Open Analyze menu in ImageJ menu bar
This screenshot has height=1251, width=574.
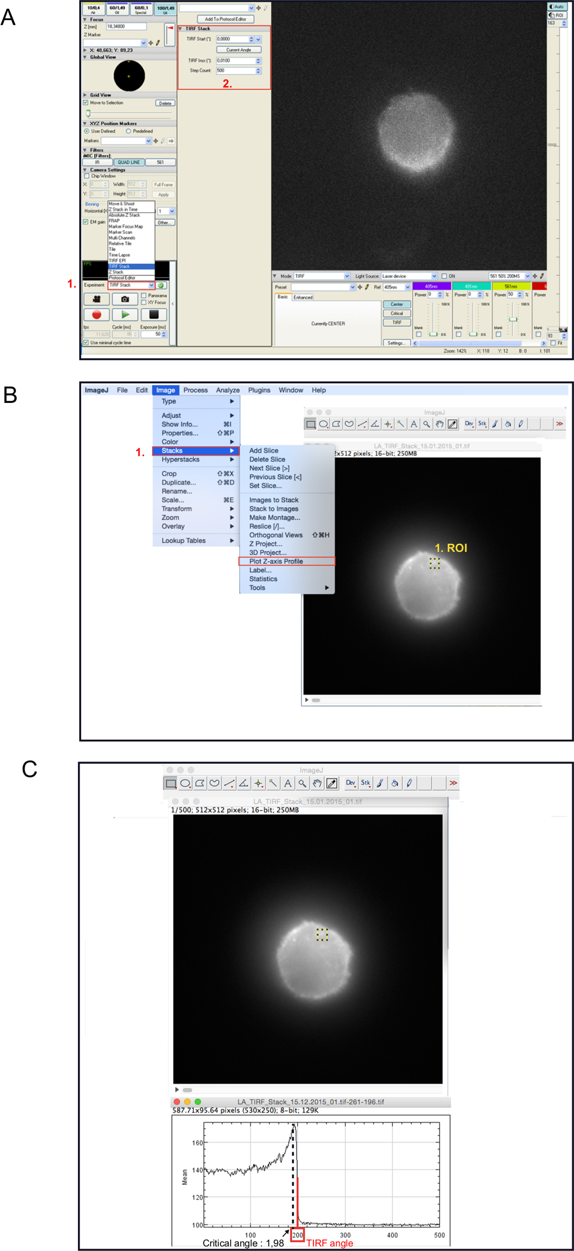pyautogui.click(x=228, y=390)
